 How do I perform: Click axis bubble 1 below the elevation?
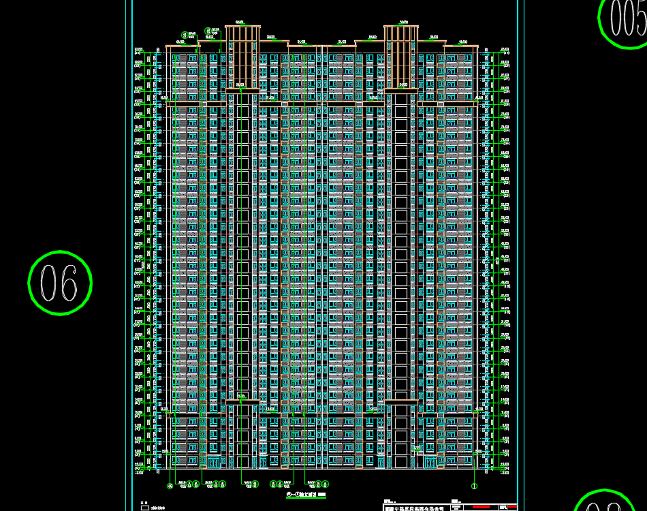point(474,486)
